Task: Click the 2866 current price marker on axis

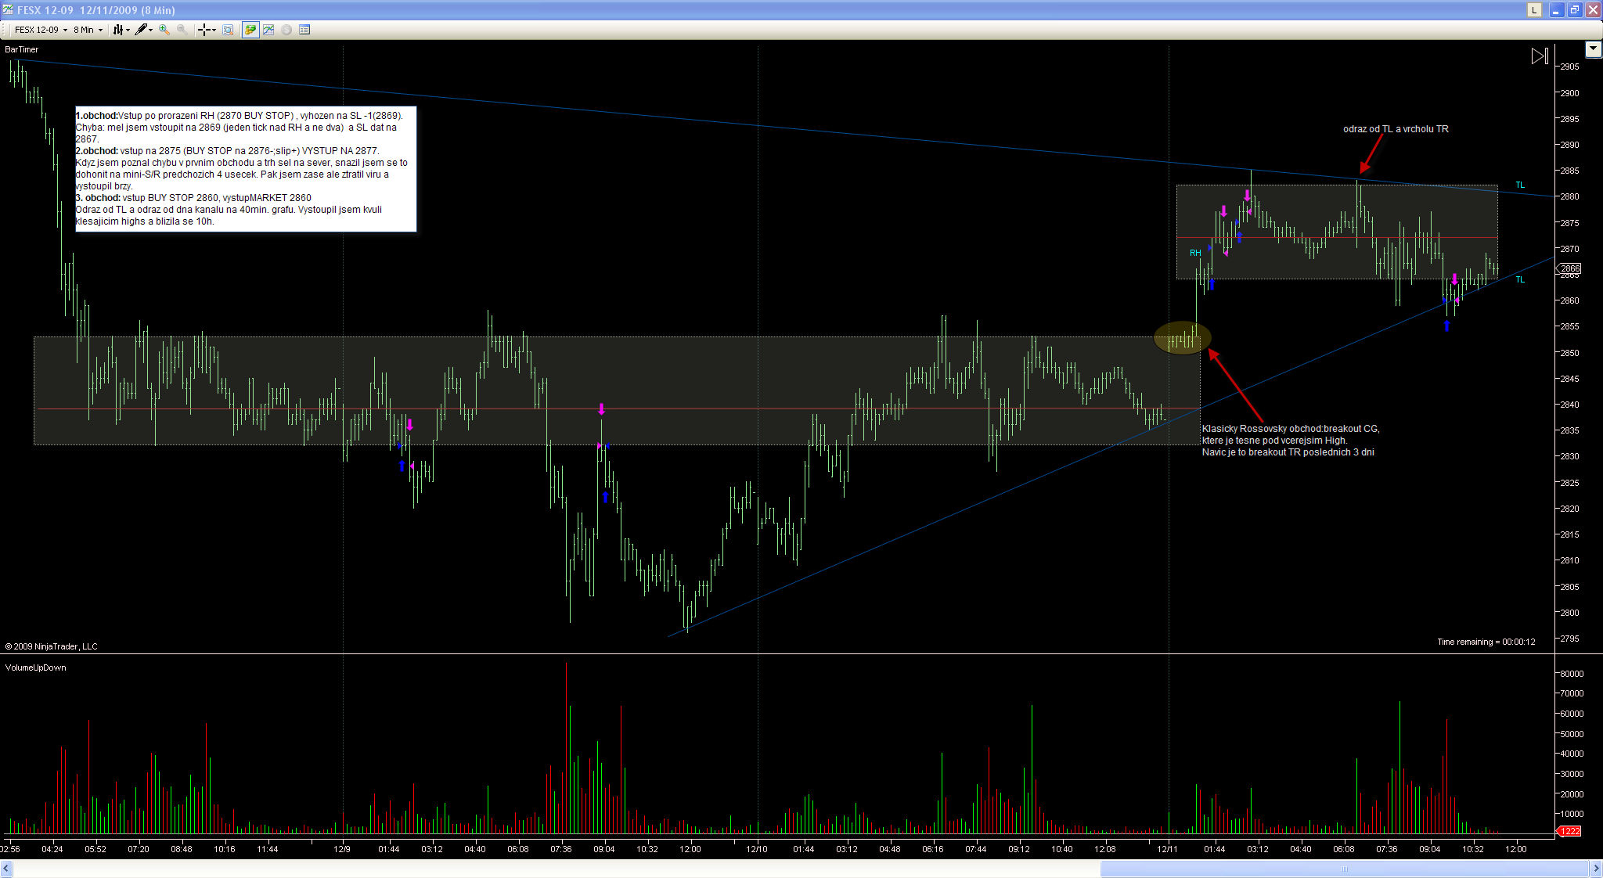Action: 1569,268
